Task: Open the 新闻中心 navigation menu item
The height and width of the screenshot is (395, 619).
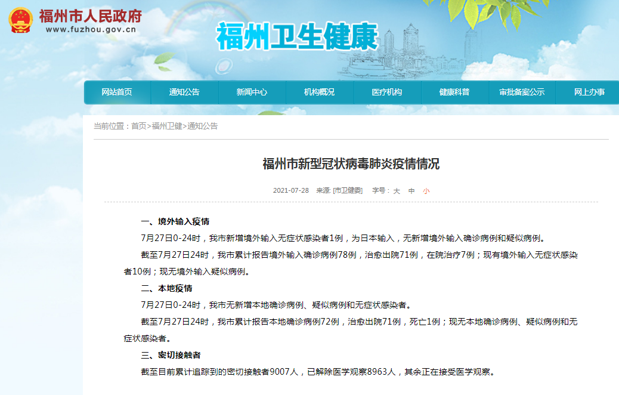Action: coord(252,92)
